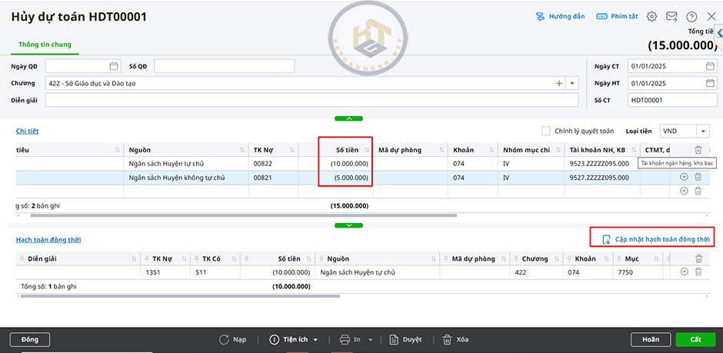The image size is (723, 353).
Task: Enable Chỉnh lý quyết toán checkbox
Action: click(546, 131)
